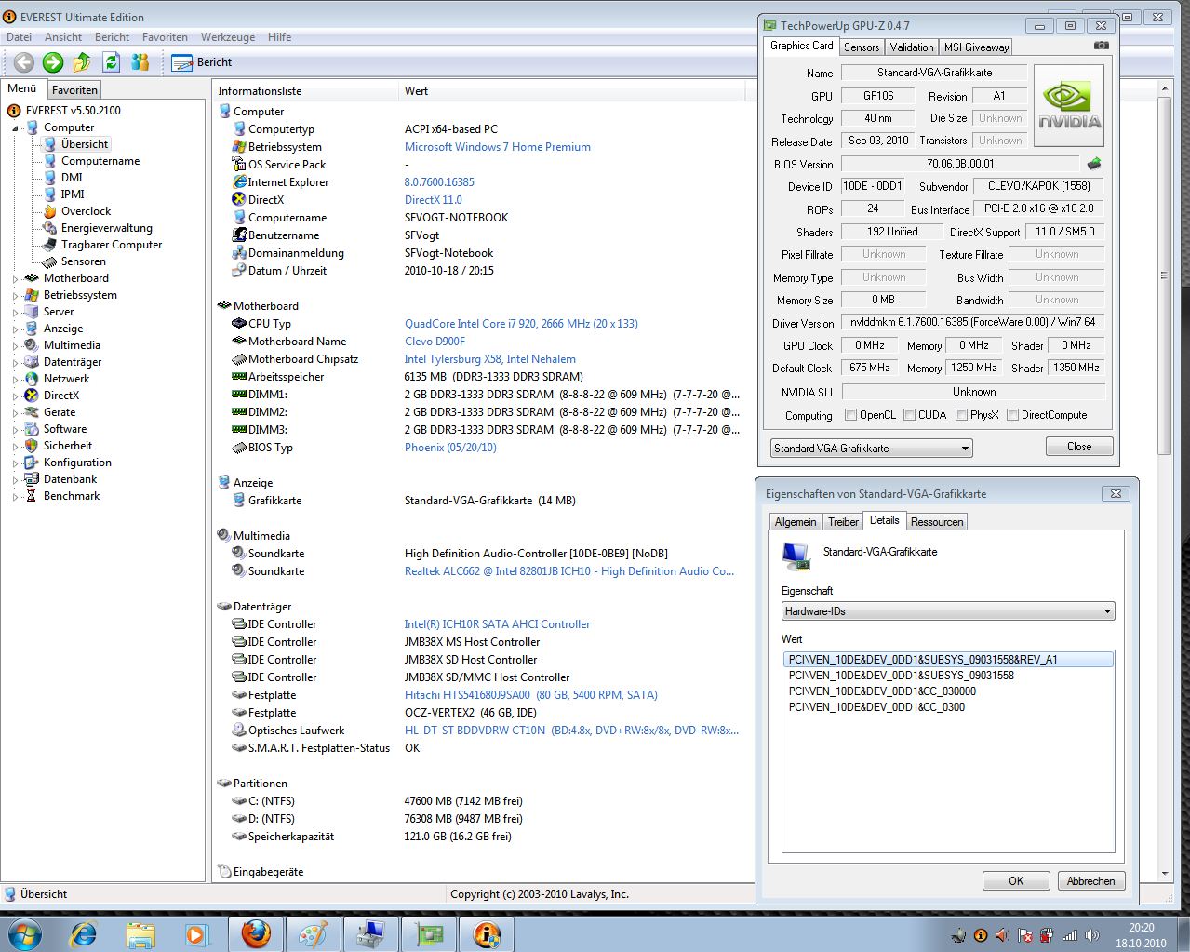The image size is (1190, 952).
Task: Open Windows Media Player from the taskbar
Action: [196, 933]
